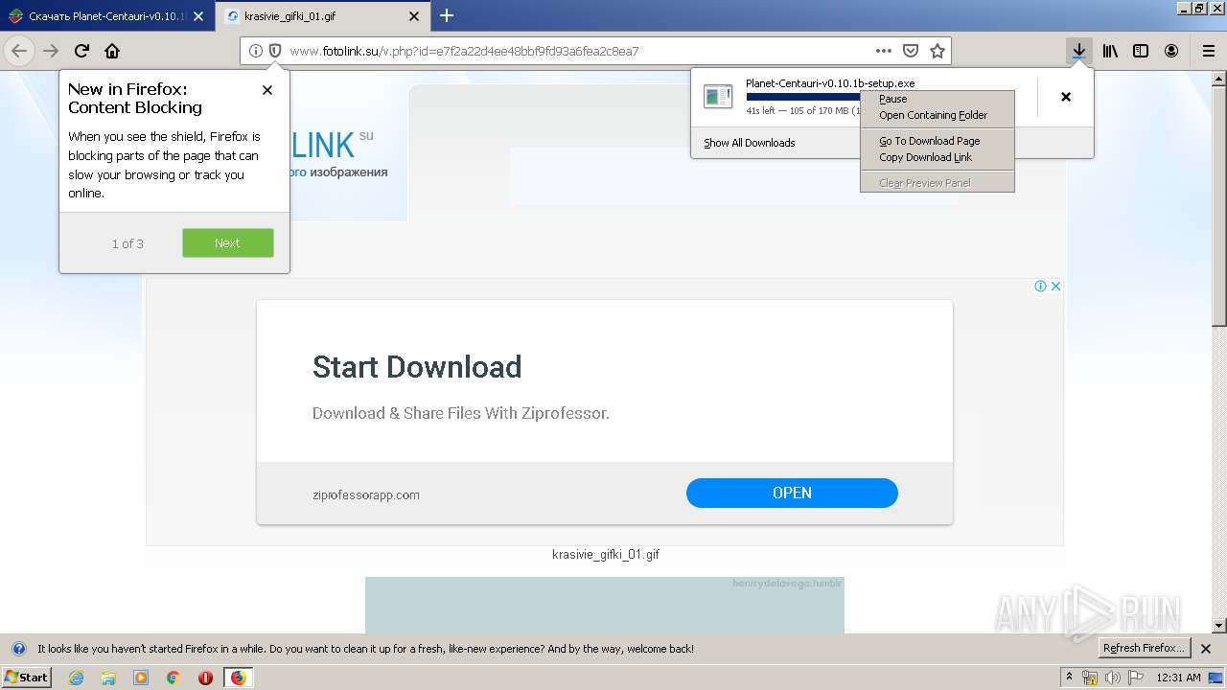Open the Firefox account icon
This screenshot has height=690, width=1227.
(x=1171, y=51)
